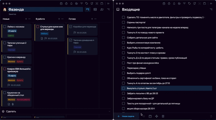Click move icon in Входящие bottom bar
This screenshot has height=120, width=216.
pos(157,116)
